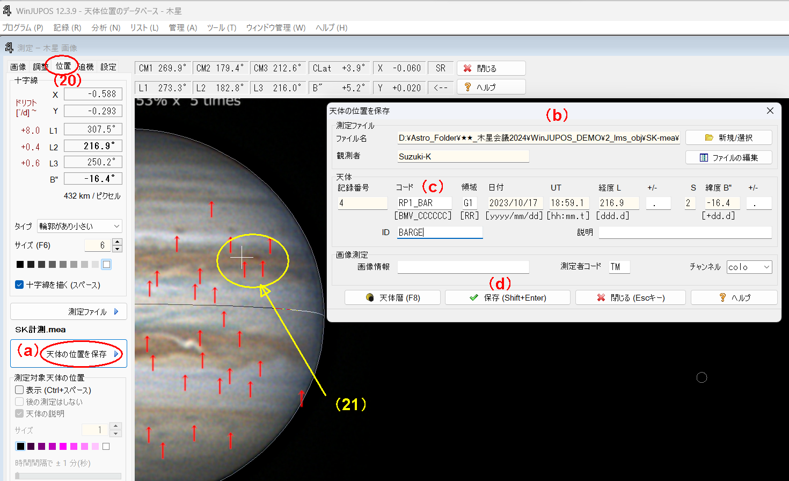
Task: Open the リスト (L) menu
Action: click(144, 27)
